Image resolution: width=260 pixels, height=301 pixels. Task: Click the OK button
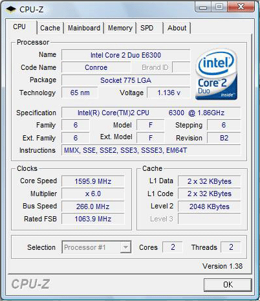coord(228,285)
